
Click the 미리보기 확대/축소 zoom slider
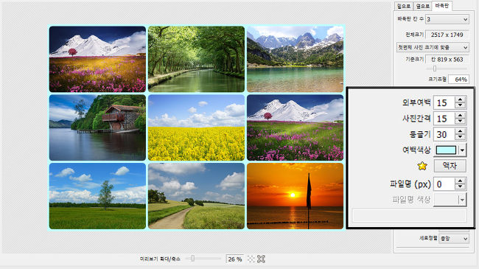tap(203, 259)
